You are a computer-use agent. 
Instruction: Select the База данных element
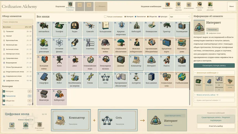pyautogui.click(x=151, y=80)
